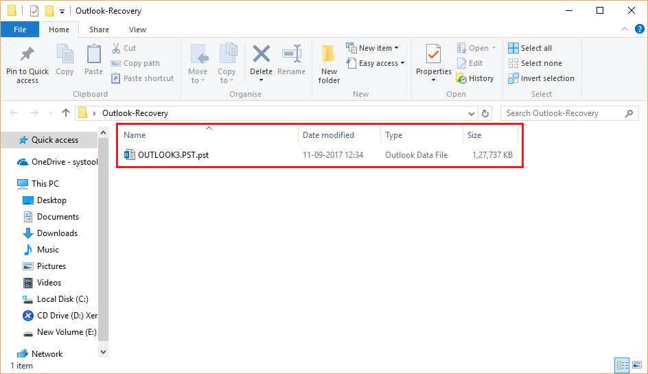Open the Desktop folder

click(x=44, y=200)
